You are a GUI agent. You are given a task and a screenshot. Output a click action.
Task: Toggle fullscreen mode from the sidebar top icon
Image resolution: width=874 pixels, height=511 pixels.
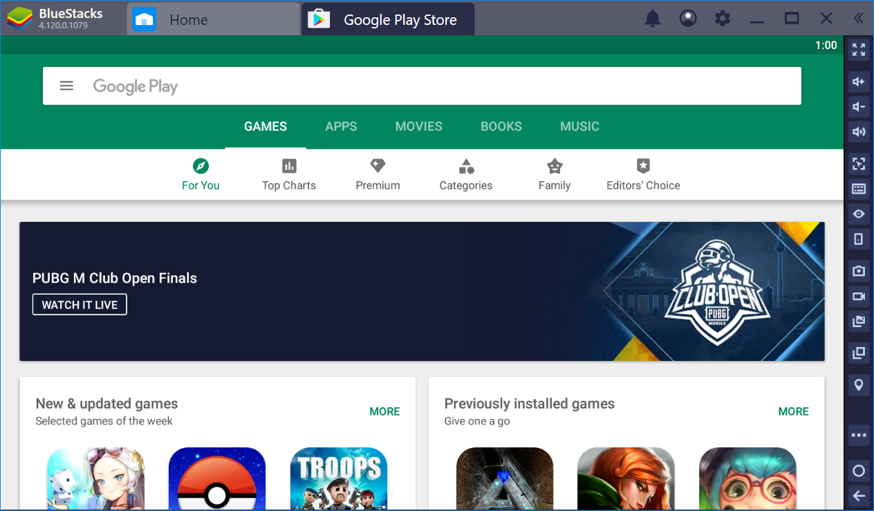coord(859,50)
